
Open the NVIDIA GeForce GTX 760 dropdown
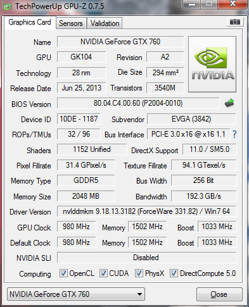[76, 294]
